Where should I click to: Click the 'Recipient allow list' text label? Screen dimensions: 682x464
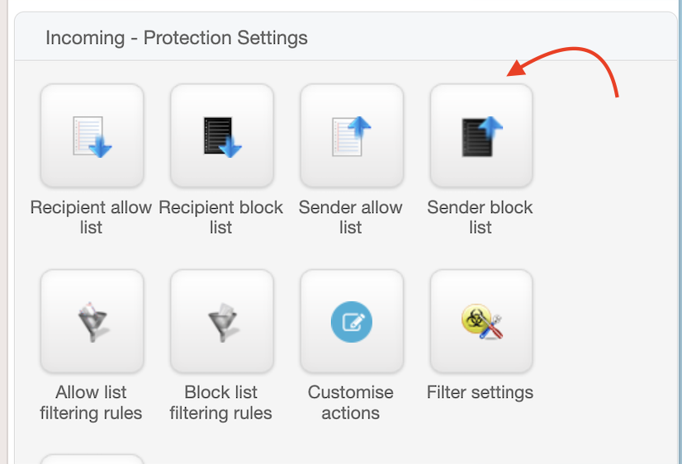(91, 217)
